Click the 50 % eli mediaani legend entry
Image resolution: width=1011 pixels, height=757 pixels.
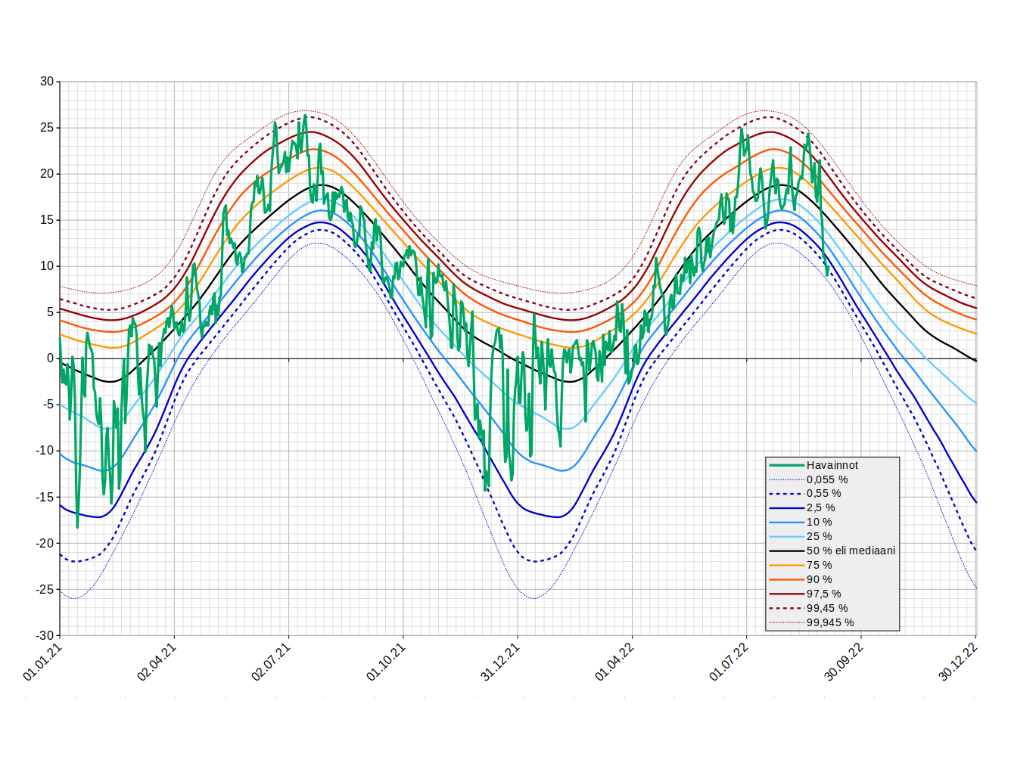click(851, 551)
